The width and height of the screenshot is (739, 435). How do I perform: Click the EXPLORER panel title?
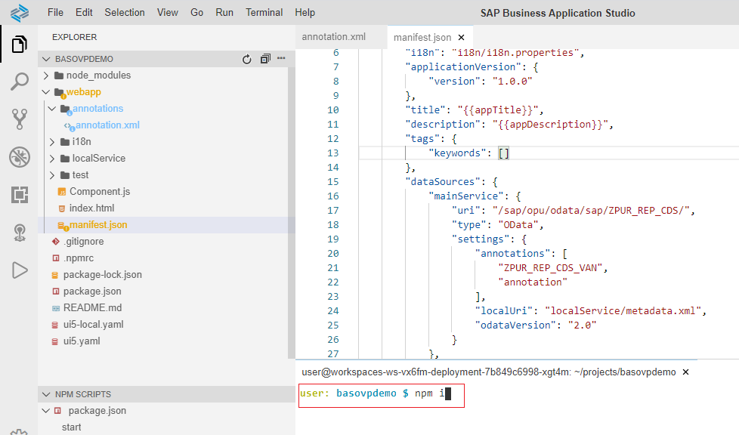click(75, 37)
